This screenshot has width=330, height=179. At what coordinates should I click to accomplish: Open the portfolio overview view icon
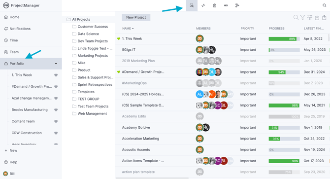click(192, 5)
